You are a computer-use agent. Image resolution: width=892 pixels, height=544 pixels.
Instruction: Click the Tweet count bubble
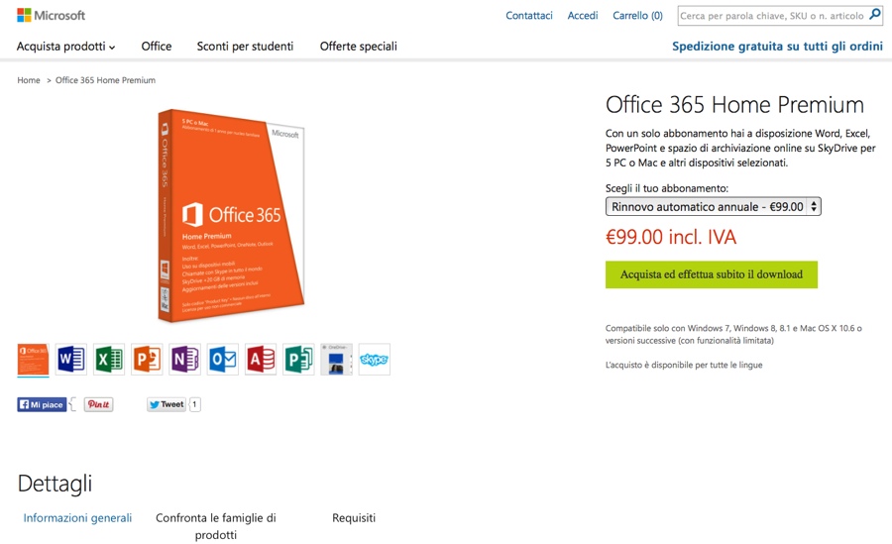click(194, 404)
